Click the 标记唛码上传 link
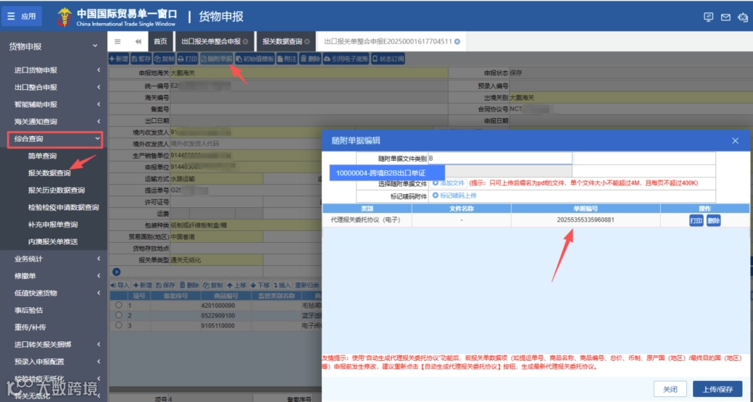The height and width of the screenshot is (402, 753). 455,195
